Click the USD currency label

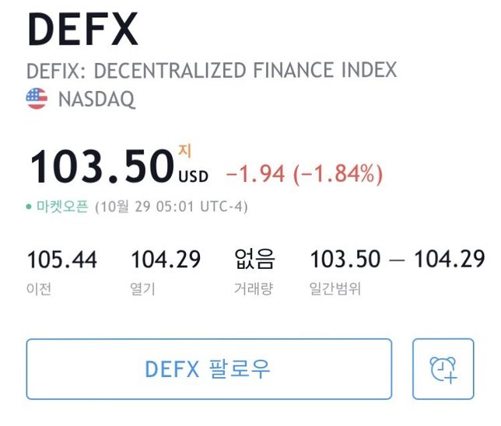coord(194,176)
